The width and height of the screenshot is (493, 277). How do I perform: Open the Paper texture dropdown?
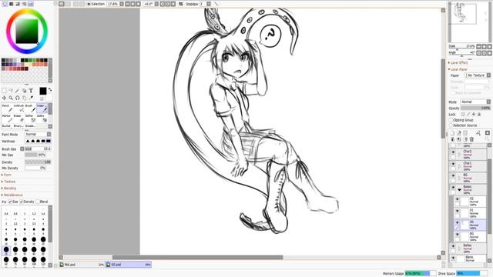(478, 75)
